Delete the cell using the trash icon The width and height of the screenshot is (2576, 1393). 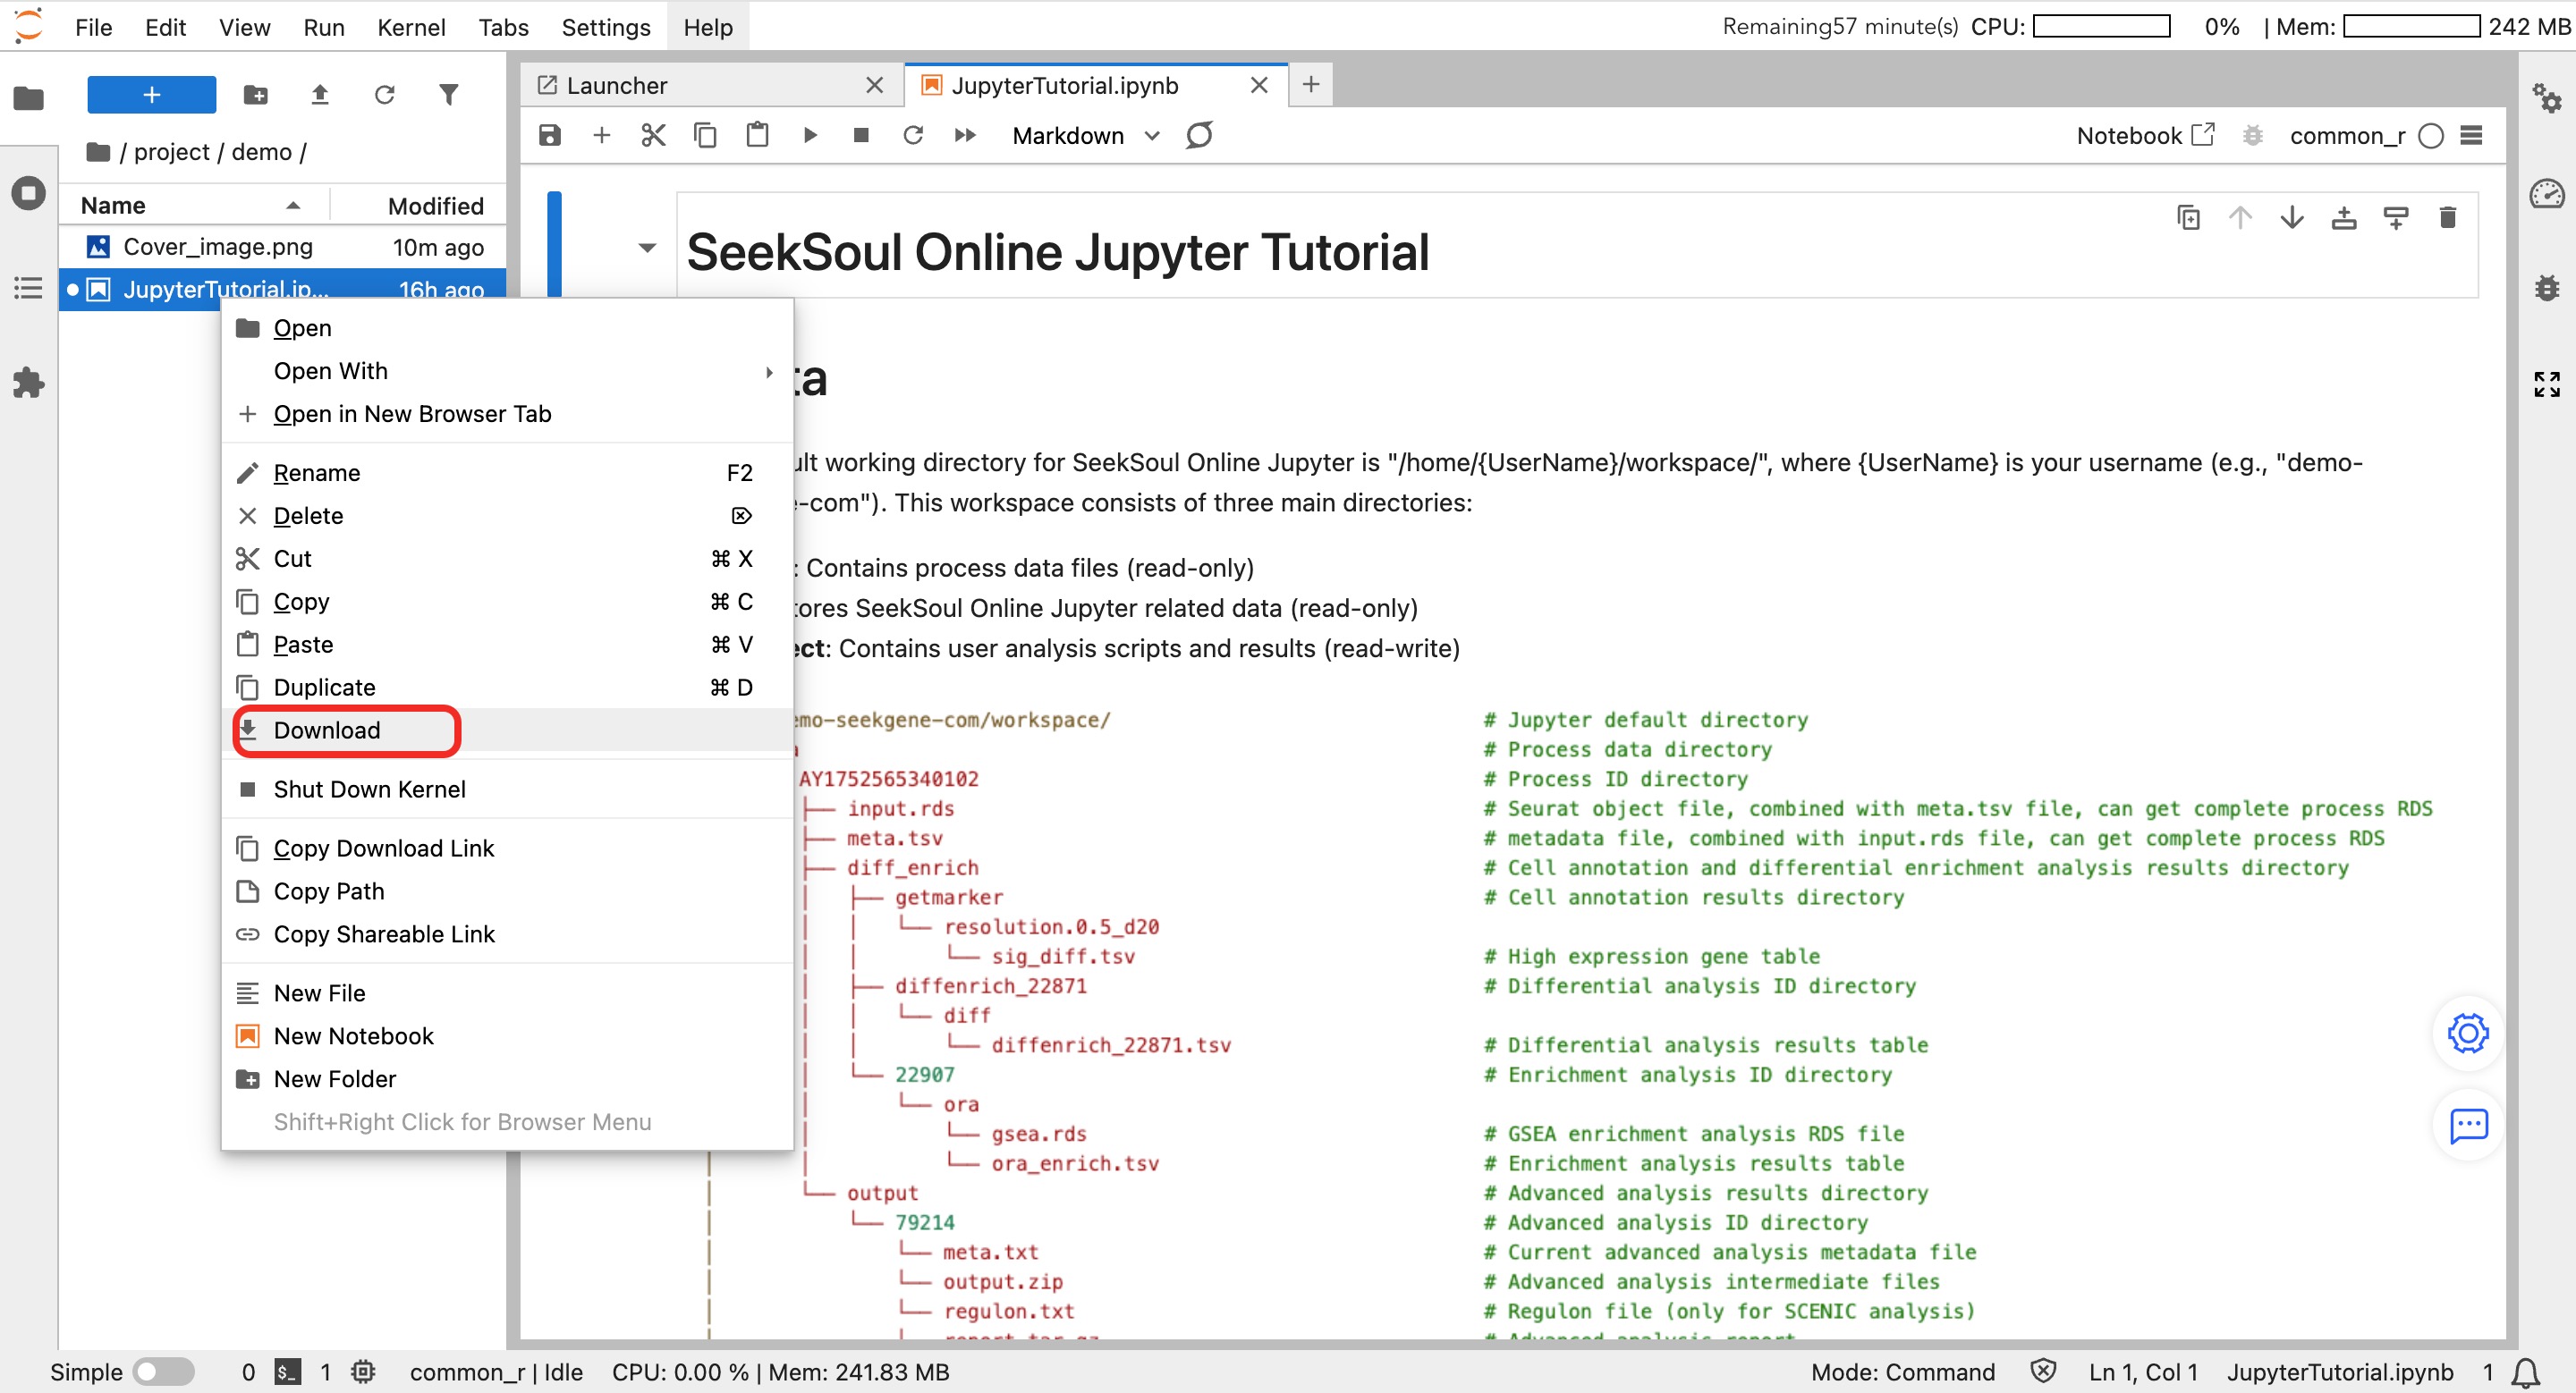[x=2447, y=218]
